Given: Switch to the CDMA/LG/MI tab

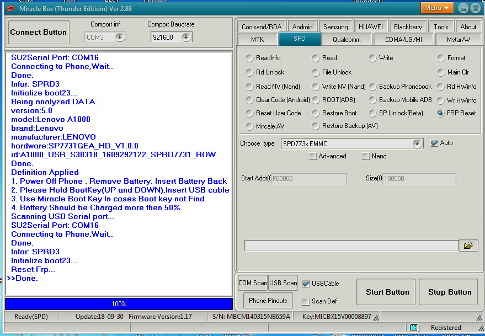Looking at the screenshot, I should pyautogui.click(x=403, y=39).
